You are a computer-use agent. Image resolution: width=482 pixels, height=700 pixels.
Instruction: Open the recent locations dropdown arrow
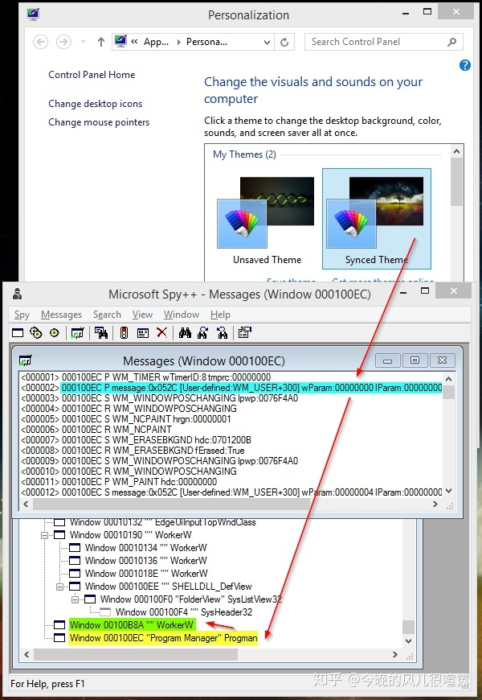[83, 42]
